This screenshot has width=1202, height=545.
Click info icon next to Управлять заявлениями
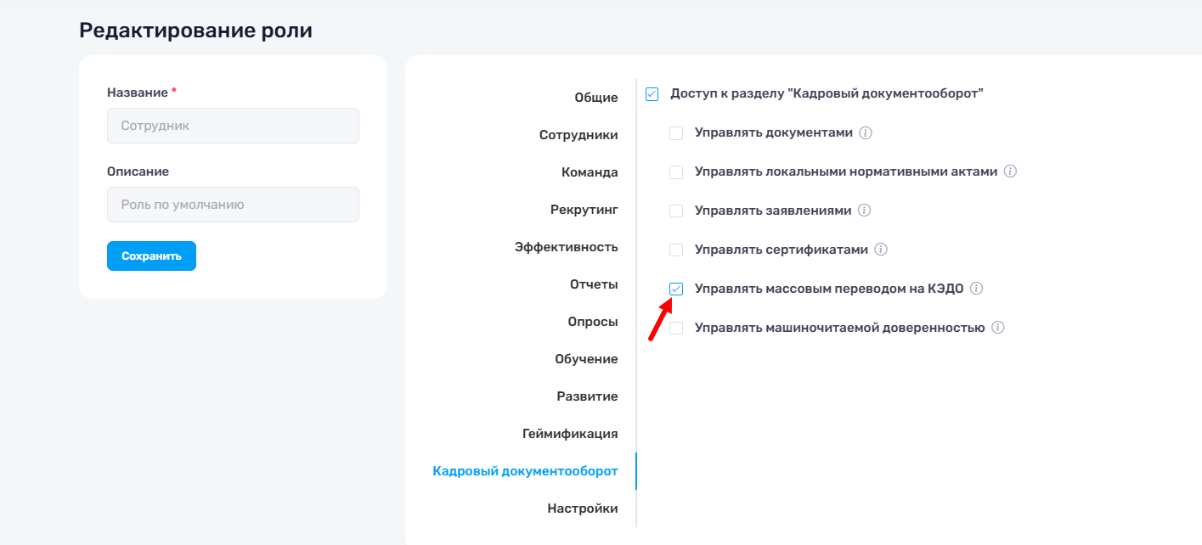865,211
